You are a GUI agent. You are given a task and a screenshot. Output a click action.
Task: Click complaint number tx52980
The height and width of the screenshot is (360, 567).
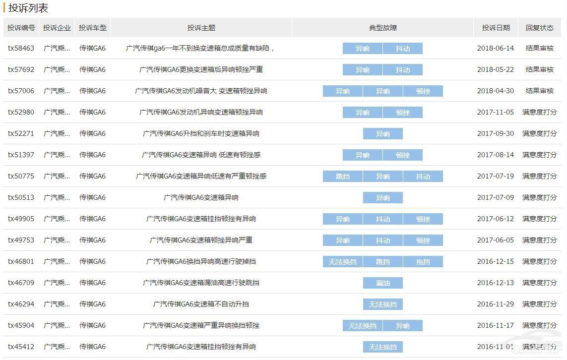tap(21, 112)
